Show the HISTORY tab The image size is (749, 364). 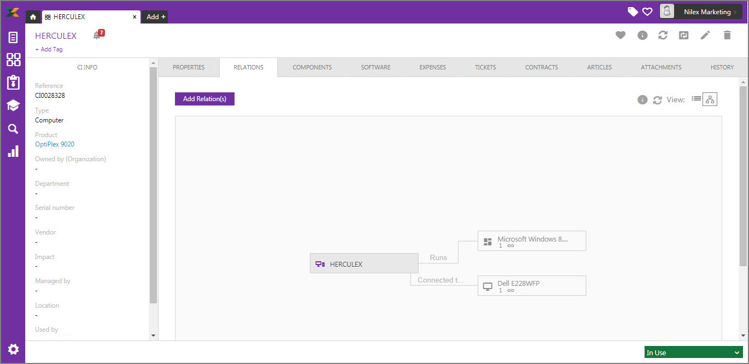(x=722, y=67)
